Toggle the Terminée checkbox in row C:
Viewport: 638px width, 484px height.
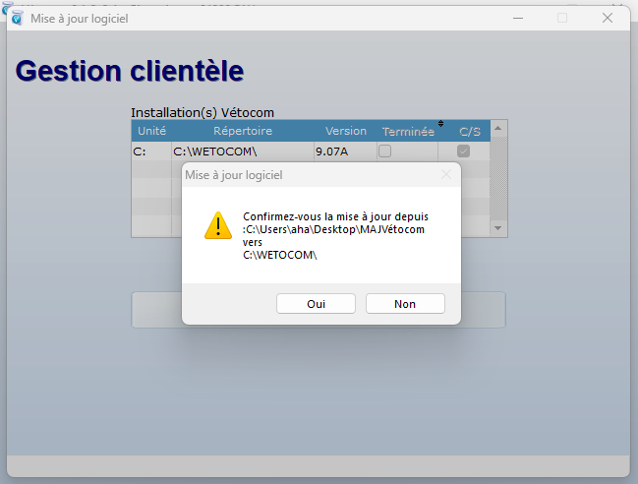pyautogui.click(x=385, y=151)
